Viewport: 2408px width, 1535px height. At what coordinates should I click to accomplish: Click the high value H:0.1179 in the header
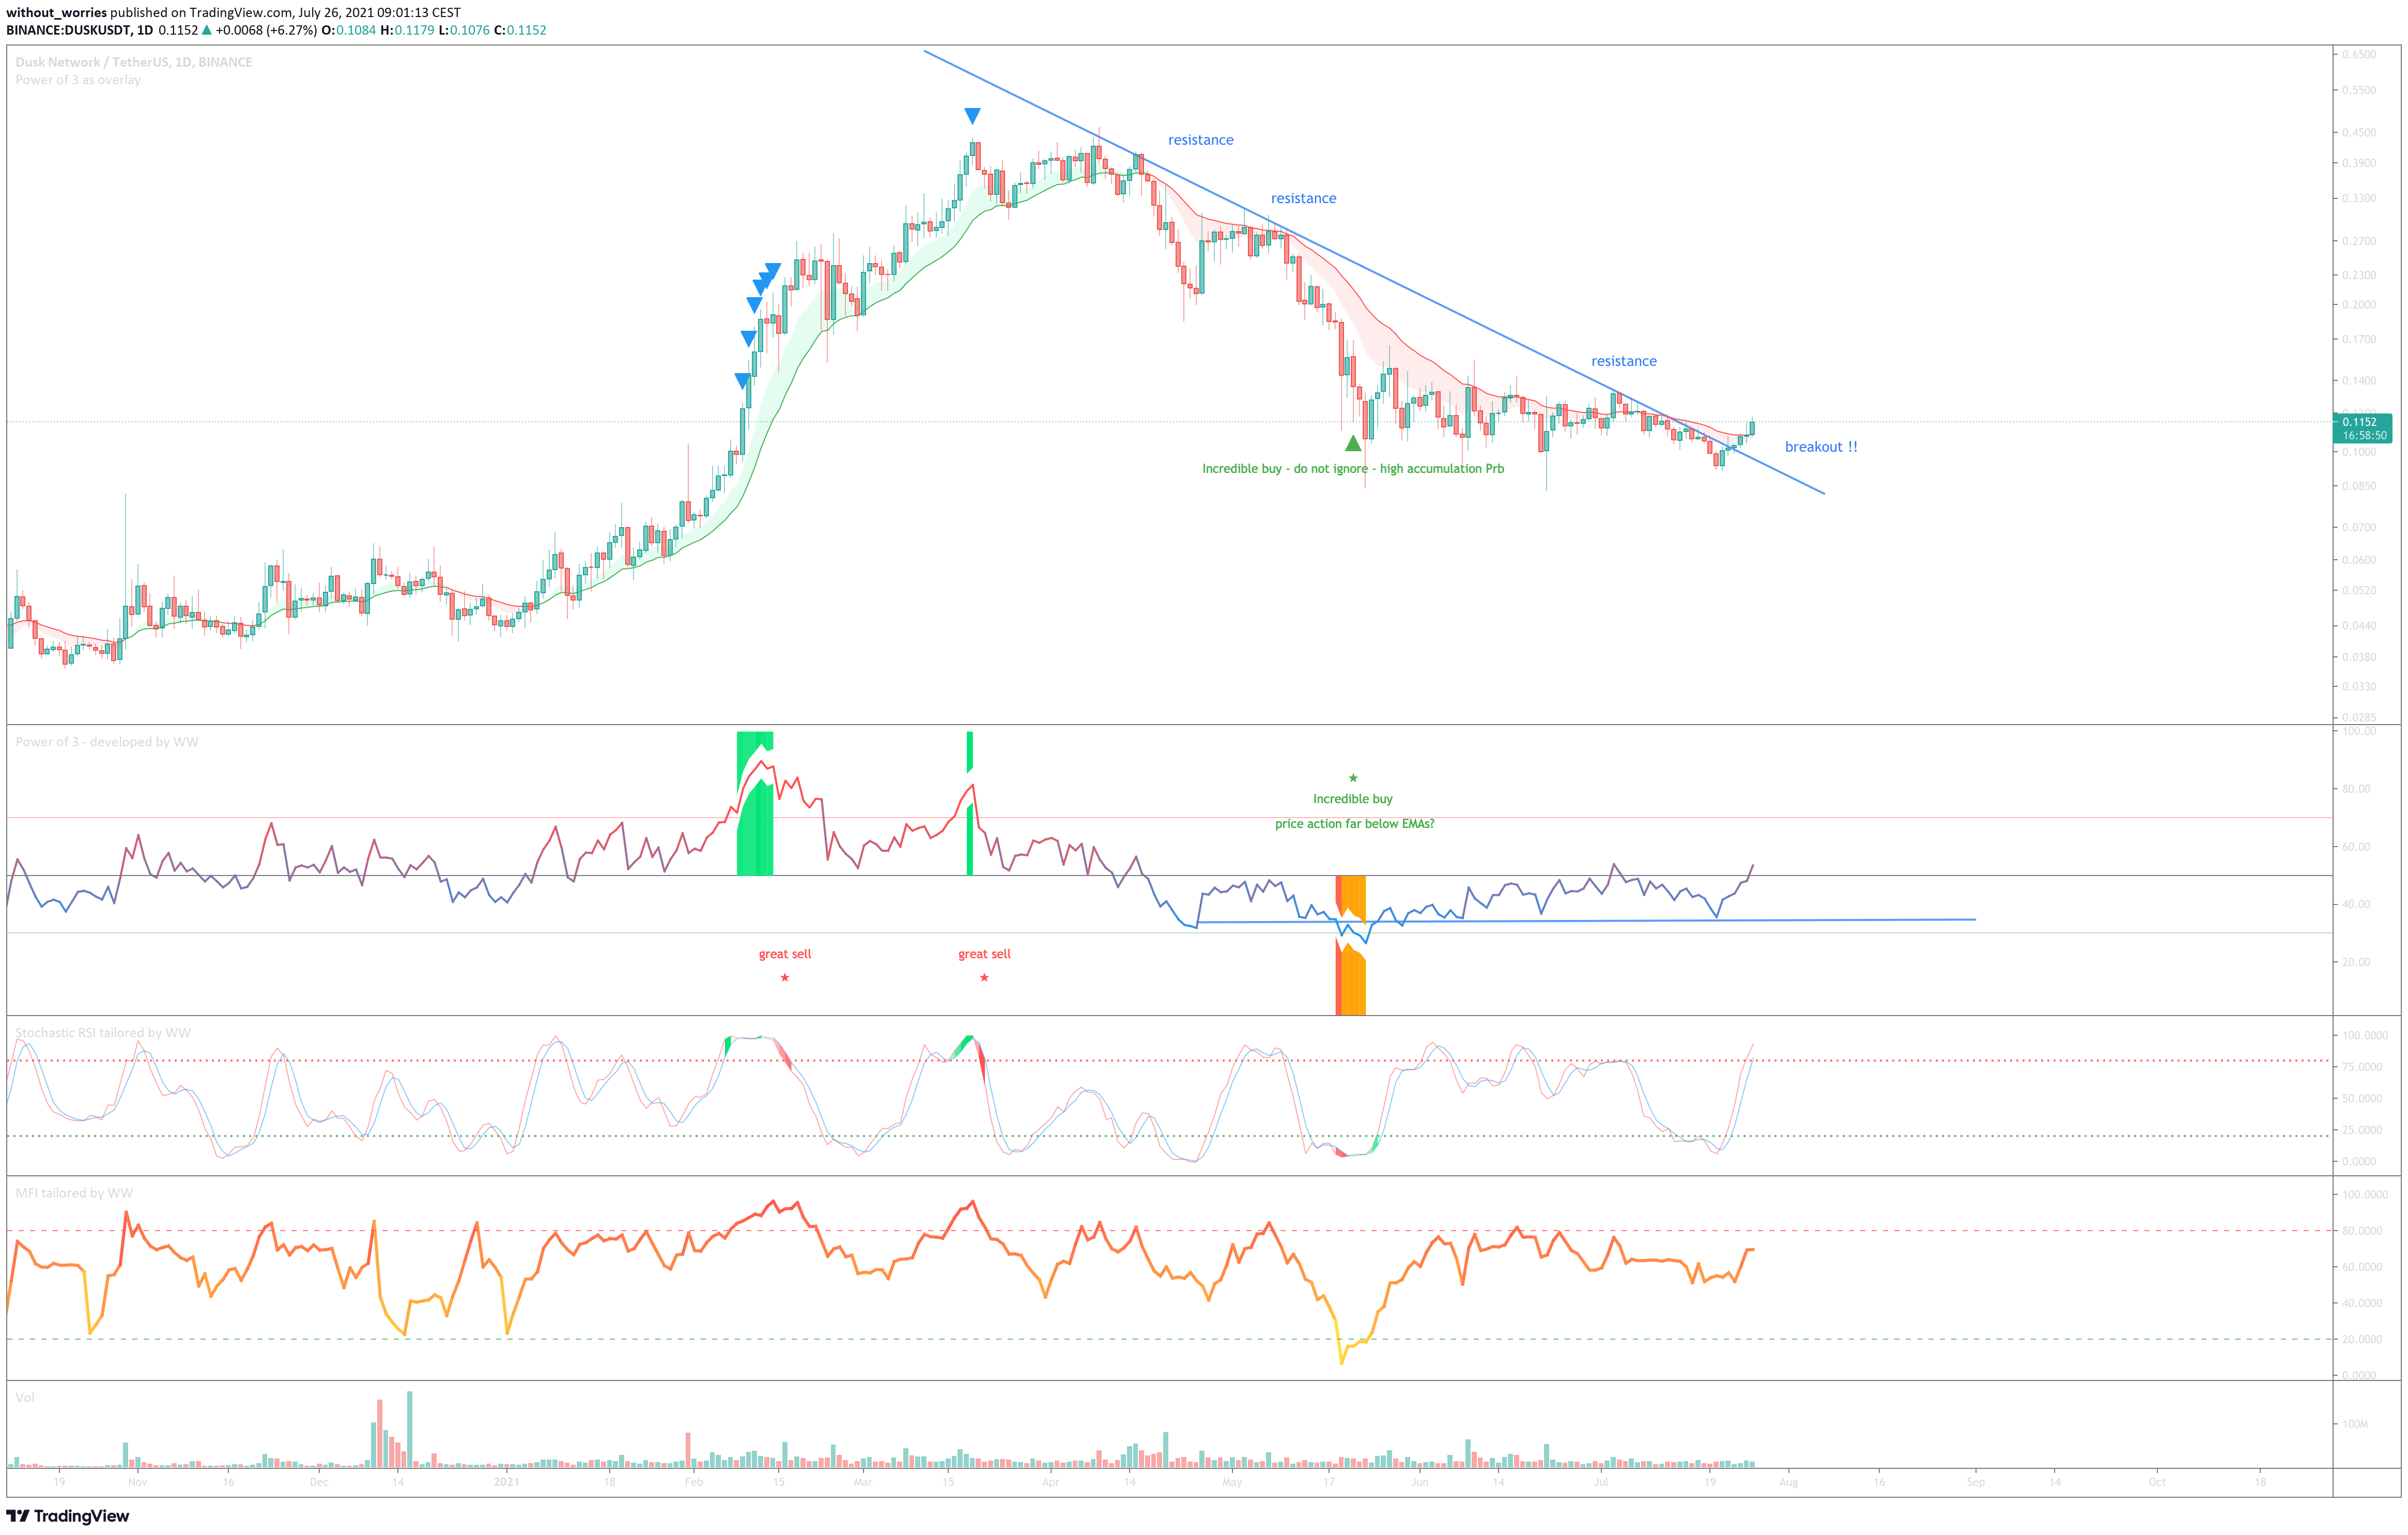click(408, 30)
